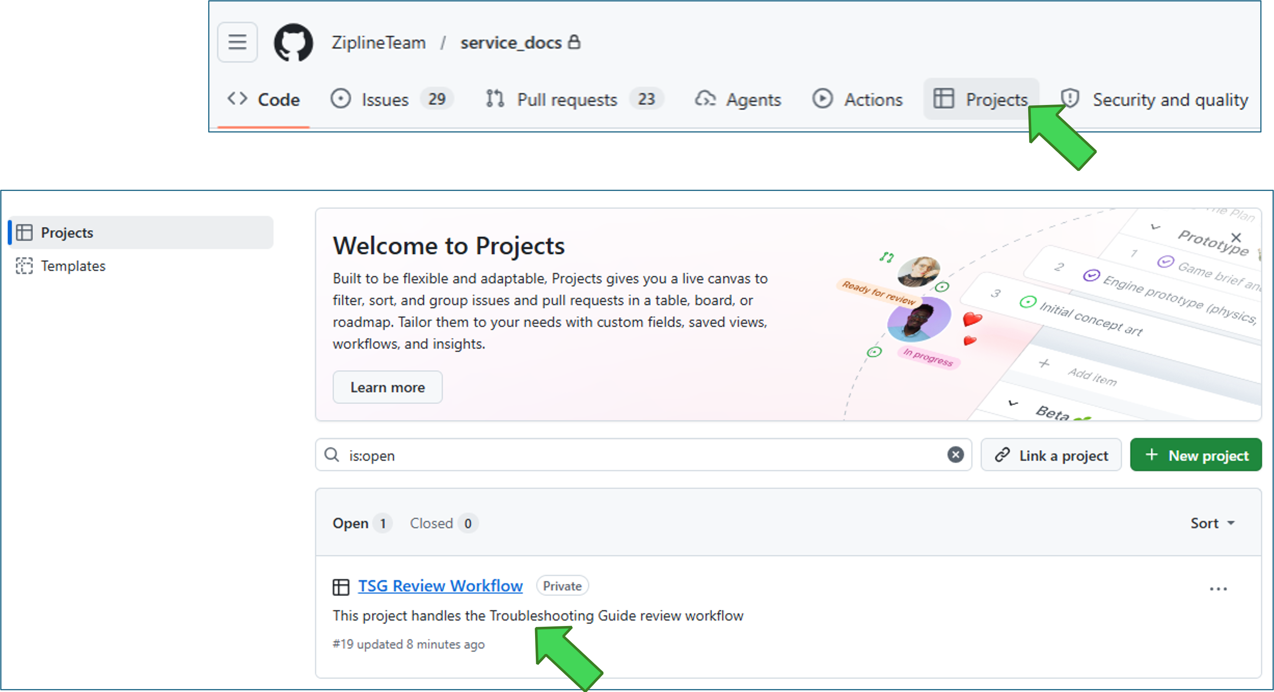Viewport: 1274px width, 692px height.
Task: Open the ZiplineTeam organization link
Action: (x=378, y=43)
